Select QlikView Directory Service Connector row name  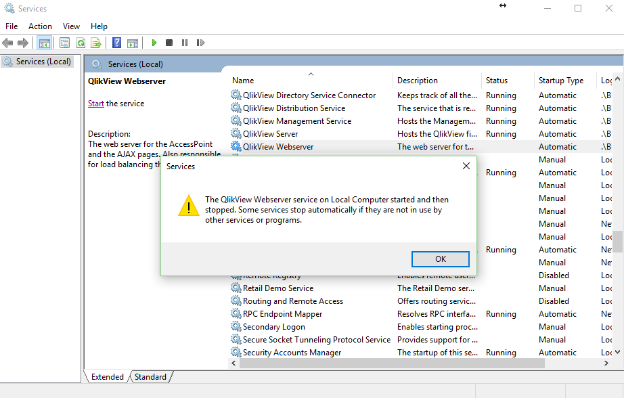309,95
